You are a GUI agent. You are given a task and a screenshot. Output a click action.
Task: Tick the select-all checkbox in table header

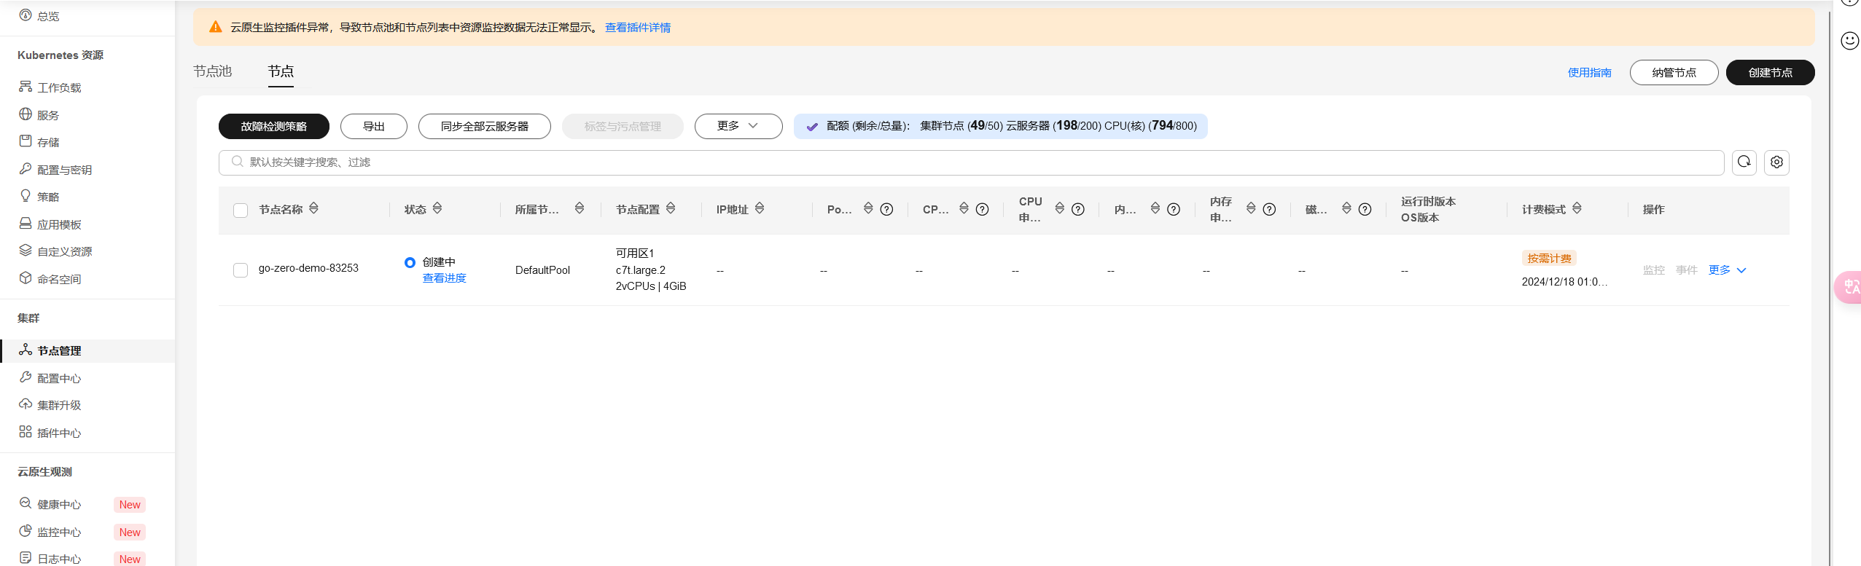tap(241, 211)
